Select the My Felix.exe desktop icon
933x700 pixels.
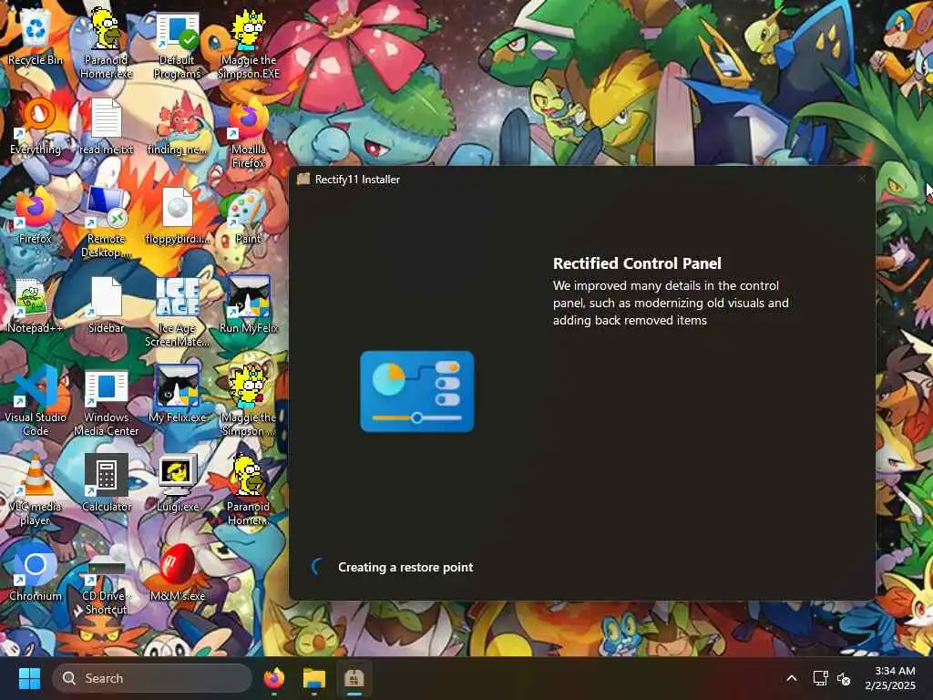pos(178,394)
